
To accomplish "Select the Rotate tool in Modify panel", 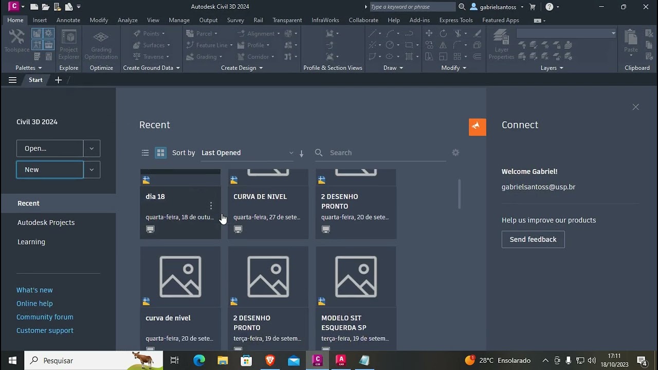I will 443,33.
